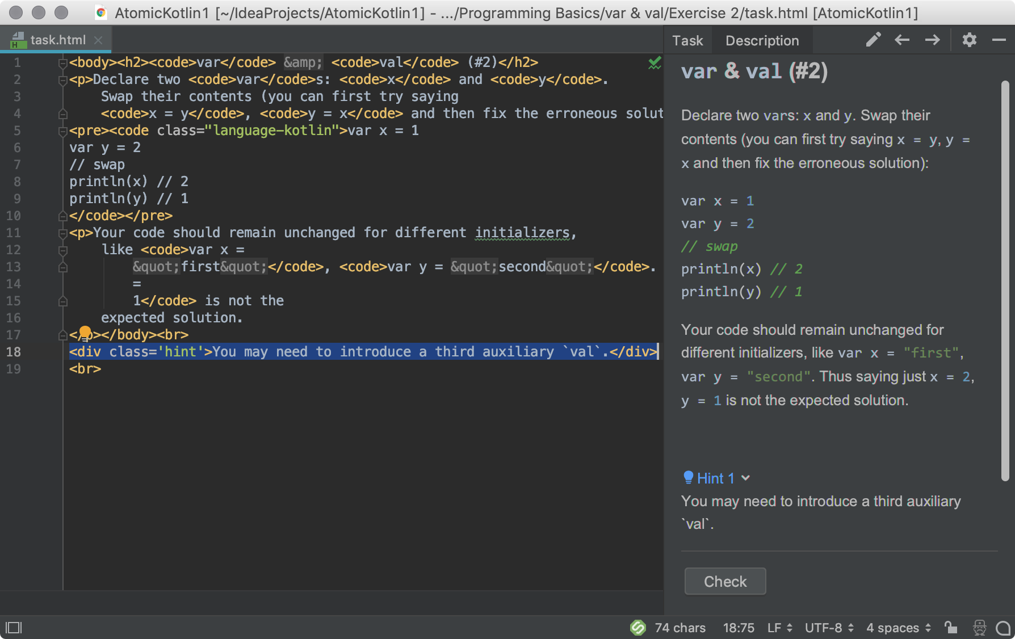Viewport: 1015px width, 639px height.
Task: Click the round notifications icon in status bar
Action: coord(1003,628)
